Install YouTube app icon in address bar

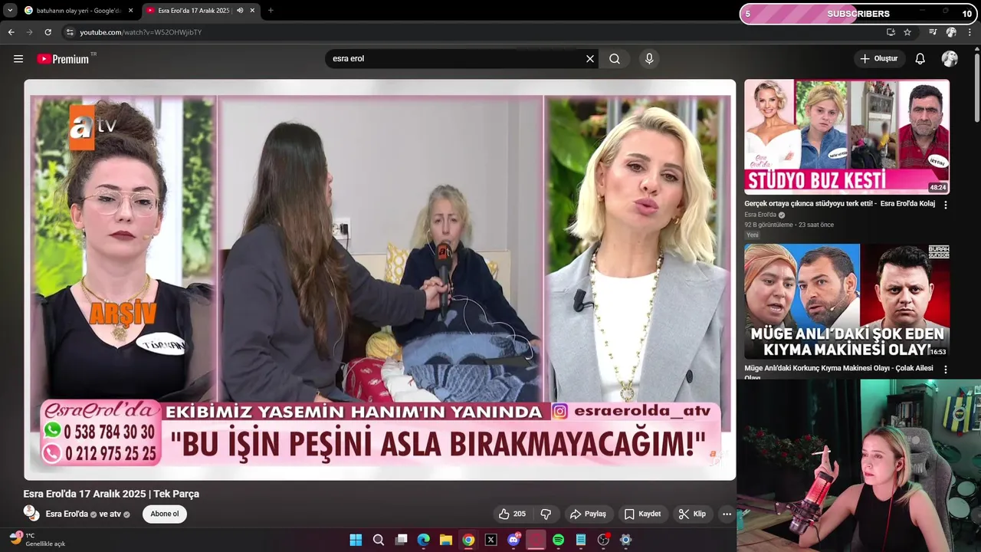tap(891, 32)
